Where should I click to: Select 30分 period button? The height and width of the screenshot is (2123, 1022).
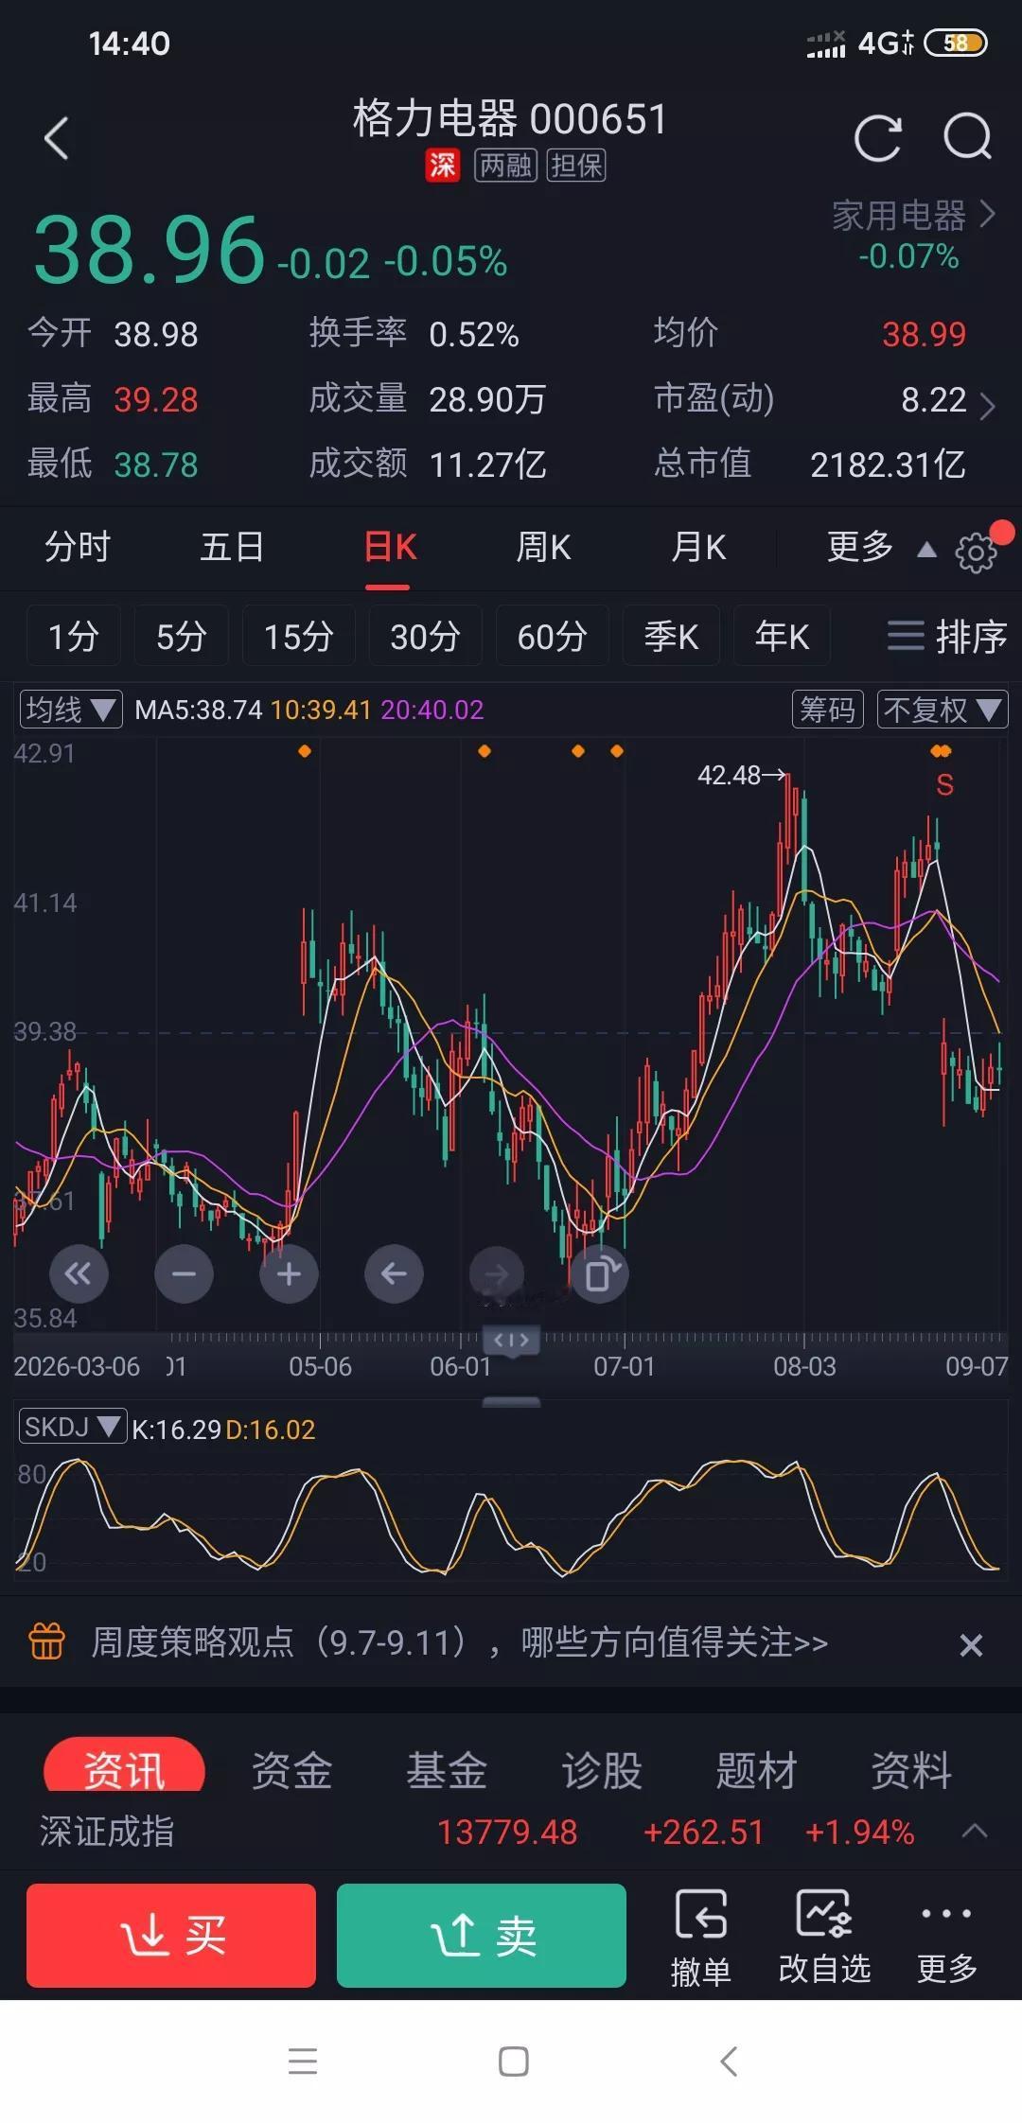point(425,636)
